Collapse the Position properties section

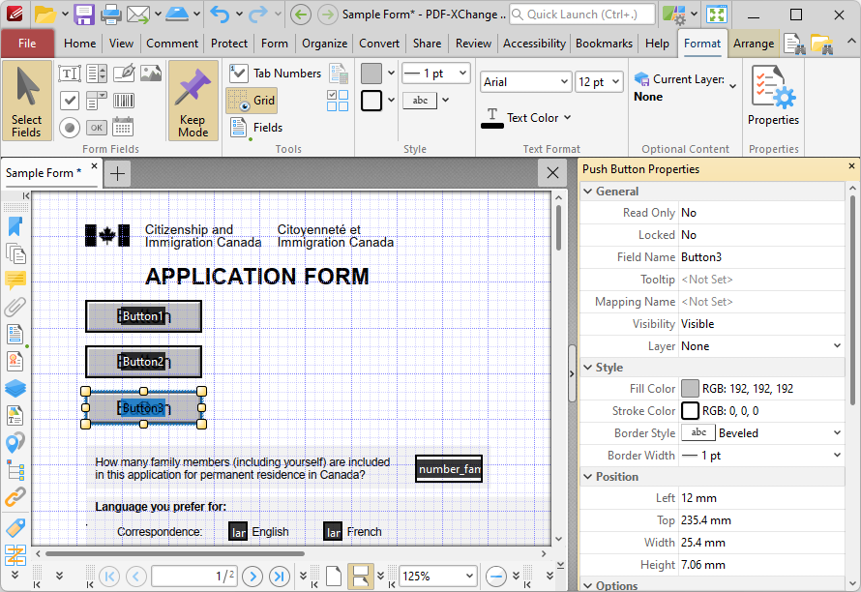pos(588,477)
